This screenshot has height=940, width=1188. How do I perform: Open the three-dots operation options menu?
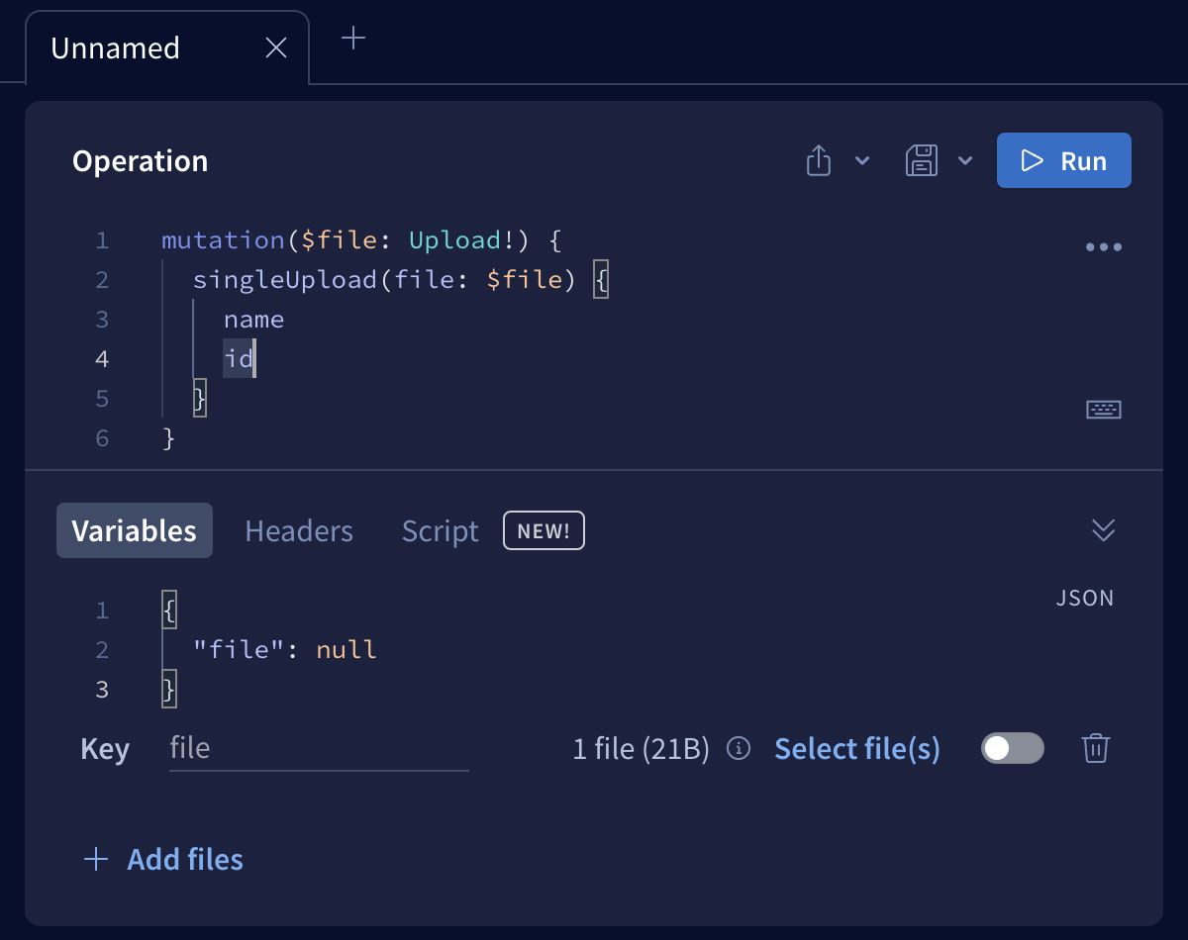[1103, 247]
